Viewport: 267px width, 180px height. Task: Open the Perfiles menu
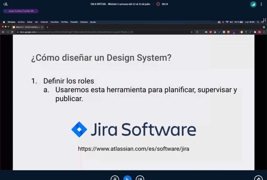(64, 22)
